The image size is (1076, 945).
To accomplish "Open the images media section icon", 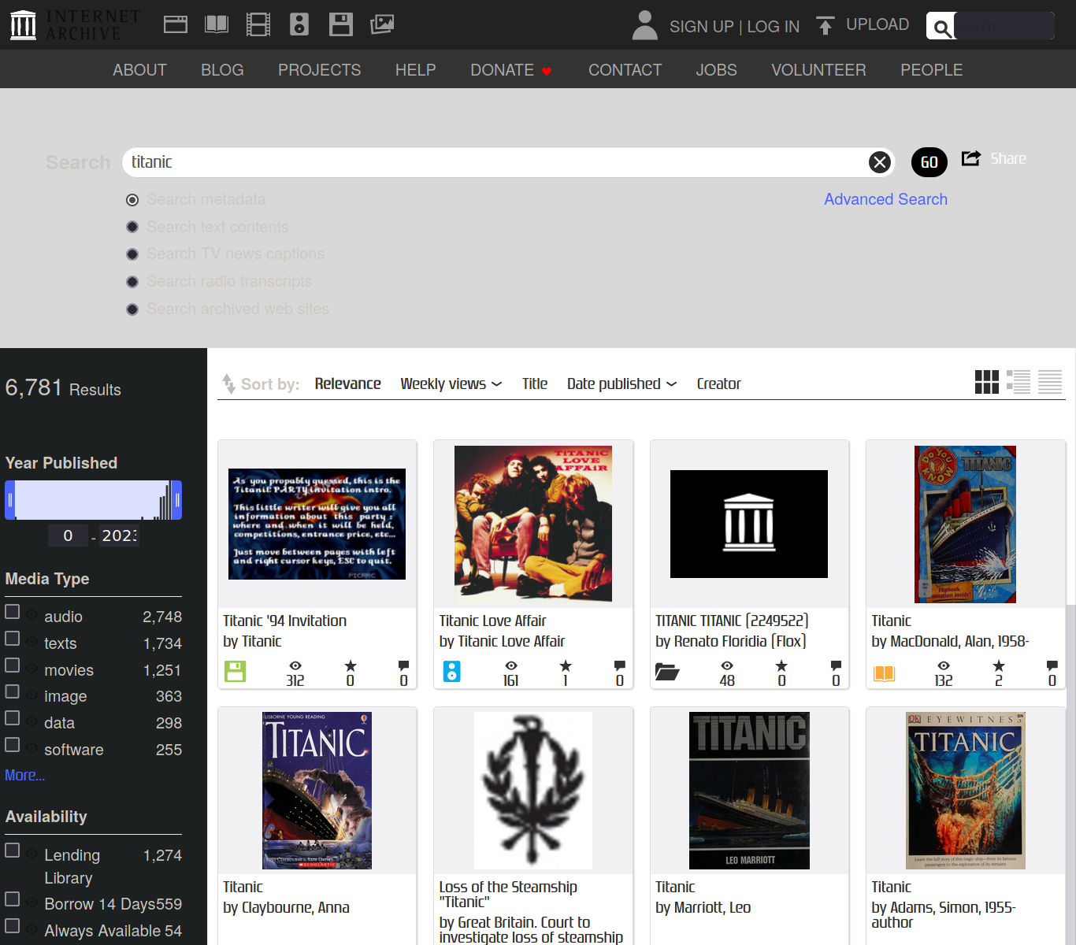I will [x=382, y=24].
